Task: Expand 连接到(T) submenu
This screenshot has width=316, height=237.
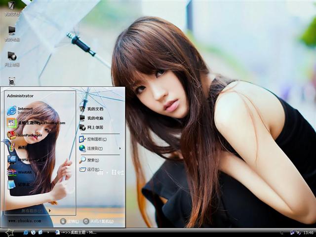Action: coord(100,149)
